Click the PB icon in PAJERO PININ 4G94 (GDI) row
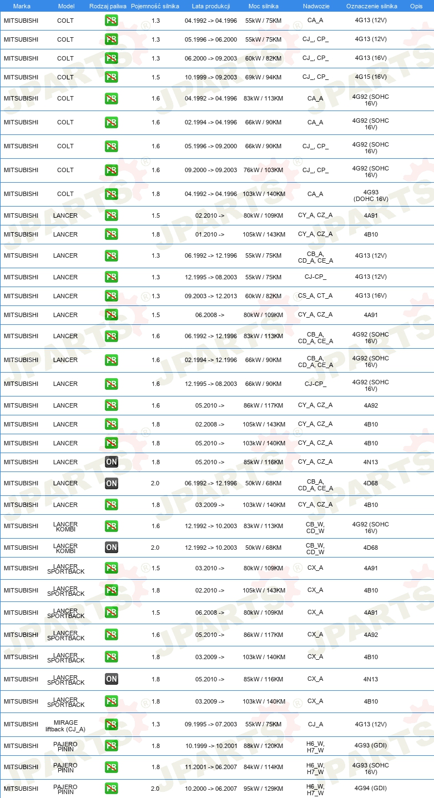This screenshot has width=434, height=798. [112, 789]
